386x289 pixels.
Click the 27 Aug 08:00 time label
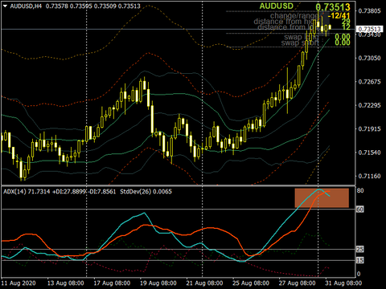[x=298, y=283]
